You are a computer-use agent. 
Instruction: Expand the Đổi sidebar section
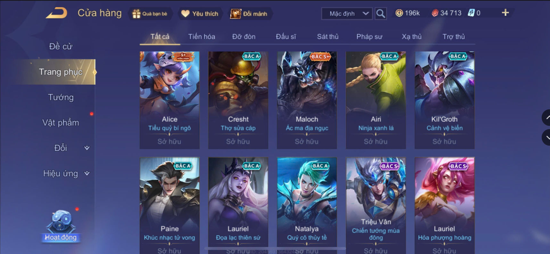[x=87, y=148]
